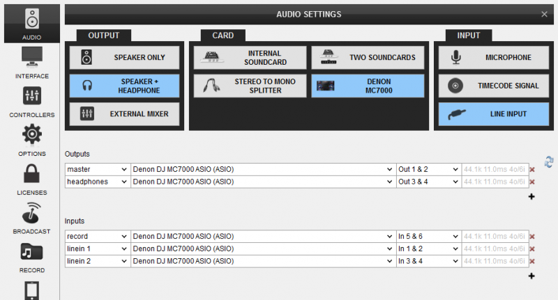This screenshot has width=558, height=300.
Task: Open the record input type dropdown
Action: tap(98, 237)
